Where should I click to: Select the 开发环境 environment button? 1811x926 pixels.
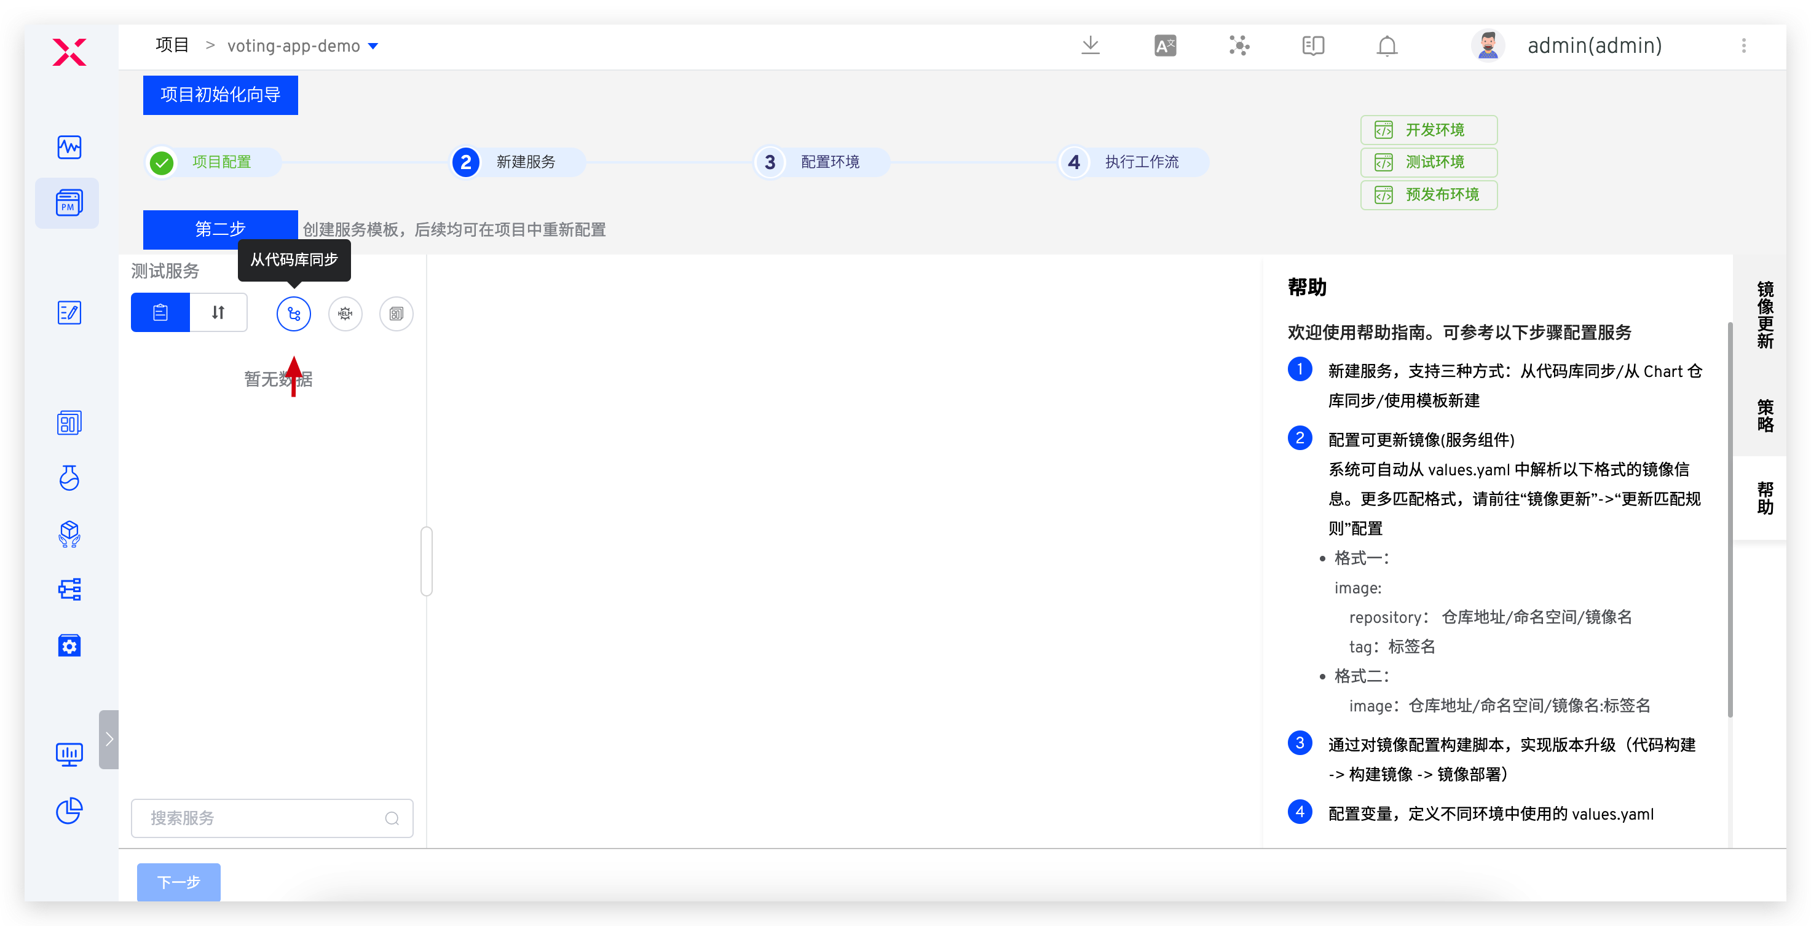pyautogui.click(x=1428, y=130)
